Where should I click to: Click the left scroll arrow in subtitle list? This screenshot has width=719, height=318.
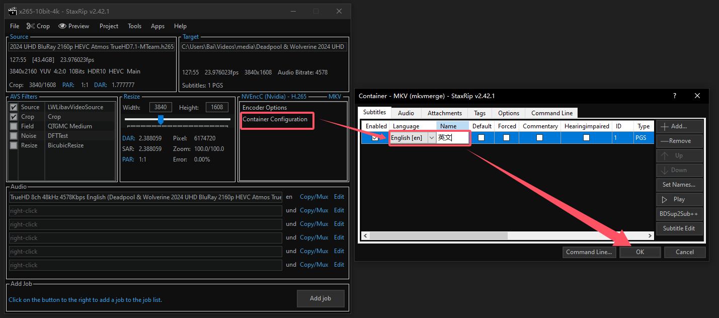point(366,235)
